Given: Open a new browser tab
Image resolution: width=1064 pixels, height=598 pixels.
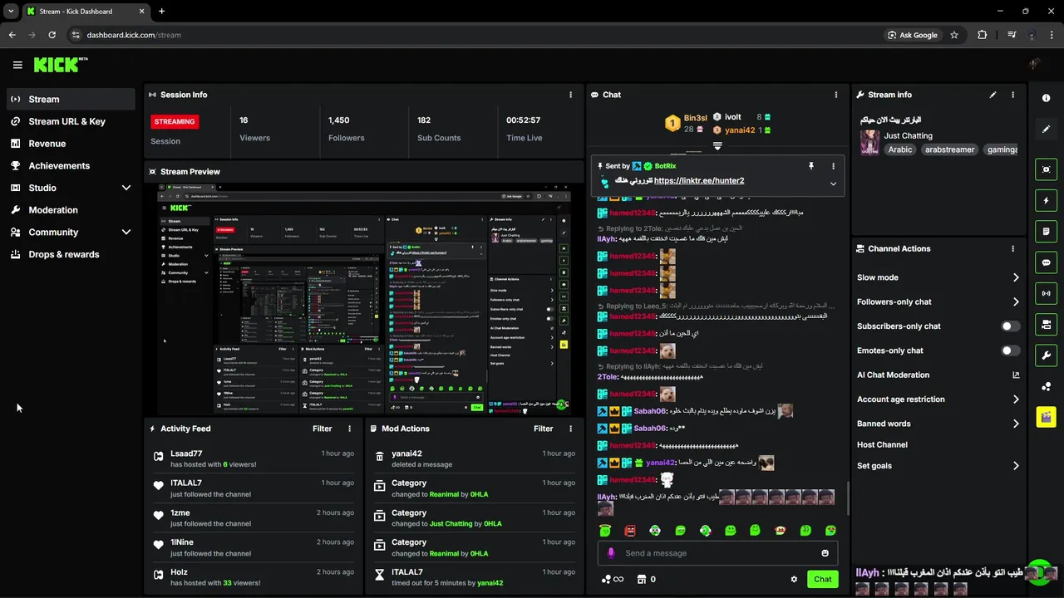Looking at the screenshot, I should (161, 11).
